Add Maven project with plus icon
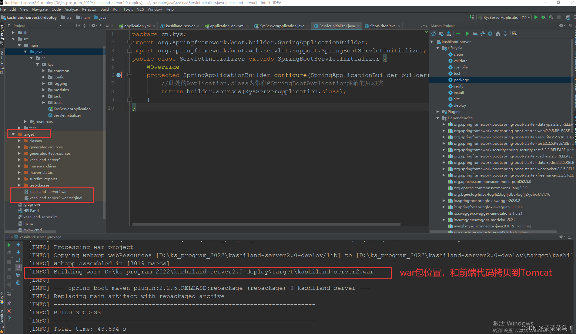The width and height of the screenshot is (576, 334). (x=458, y=34)
